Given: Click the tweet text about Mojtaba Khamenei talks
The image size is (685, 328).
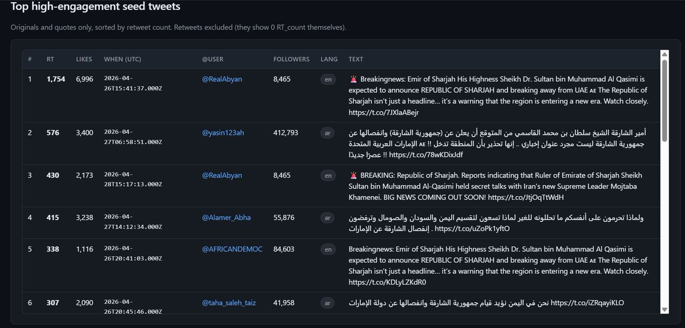Looking at the screenshot, I should pos(495,186).
